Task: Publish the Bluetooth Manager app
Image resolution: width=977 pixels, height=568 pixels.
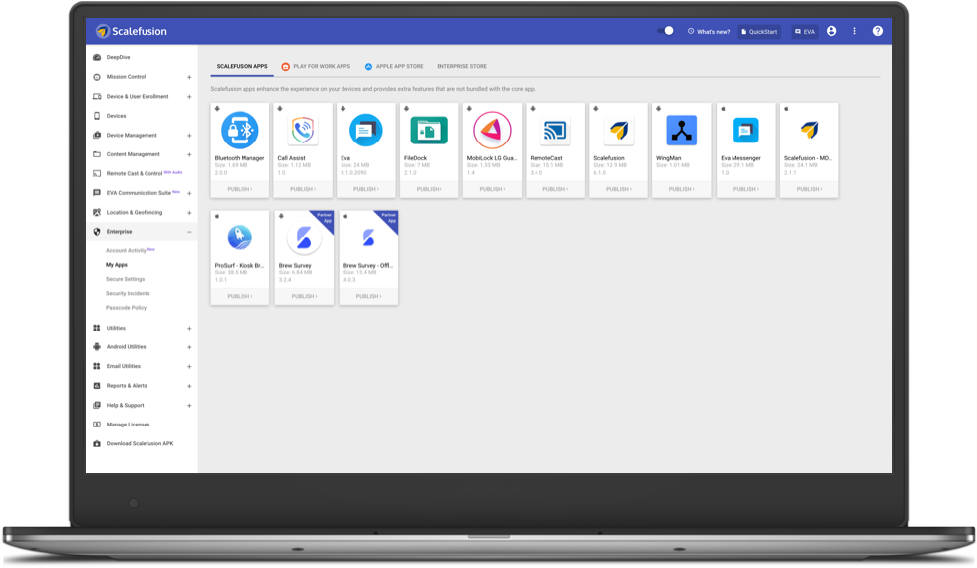Action: click(x=240, y=189)
